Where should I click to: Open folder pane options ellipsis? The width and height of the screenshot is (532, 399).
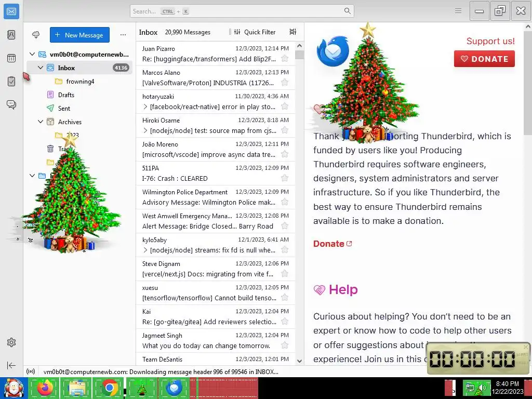click(123, 35)
